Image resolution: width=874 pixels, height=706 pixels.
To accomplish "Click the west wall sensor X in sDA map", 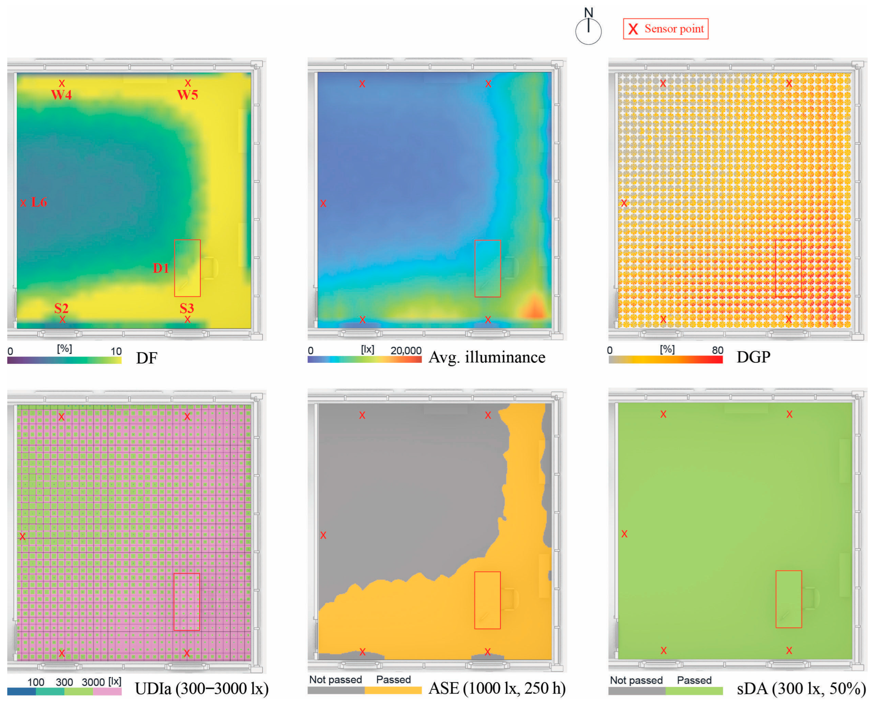I will coord(624,534).
